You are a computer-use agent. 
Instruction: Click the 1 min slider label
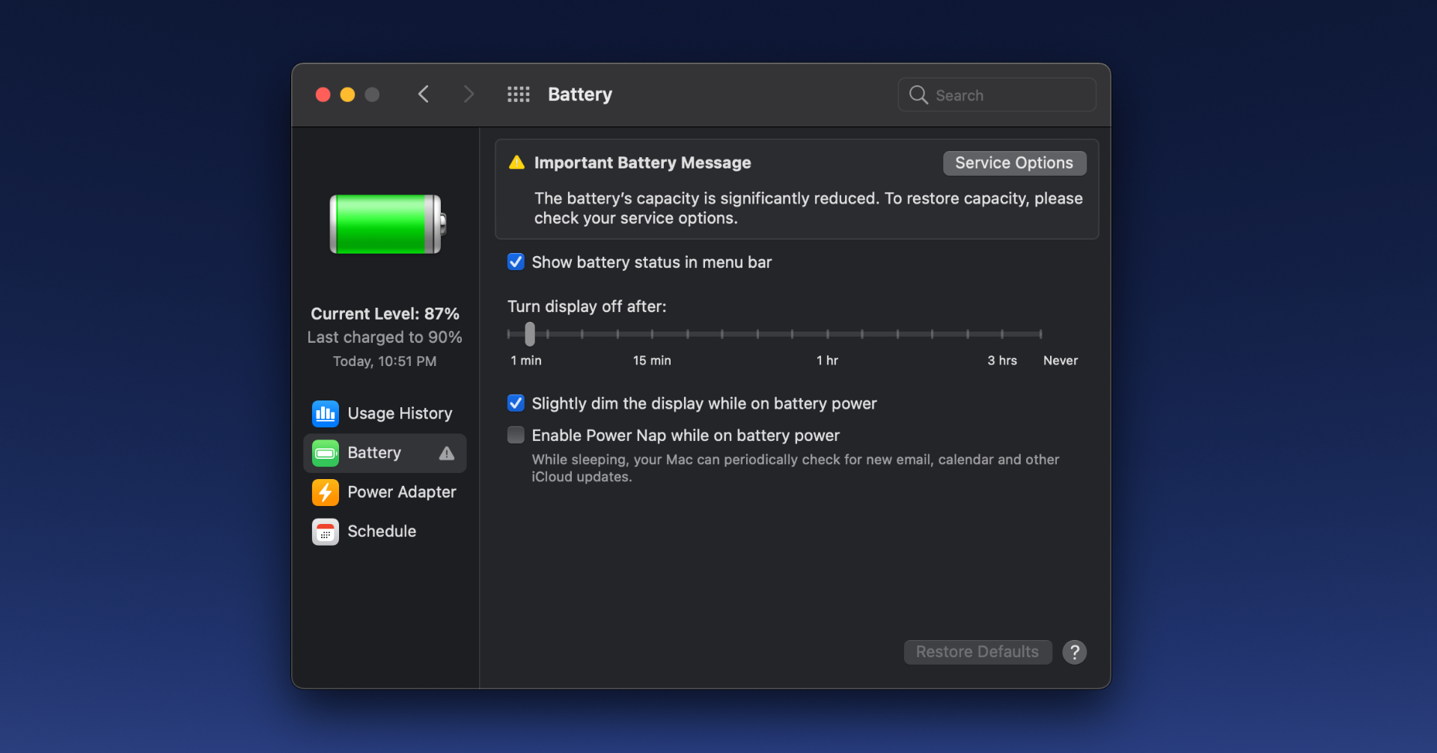[x=526, y=361]
